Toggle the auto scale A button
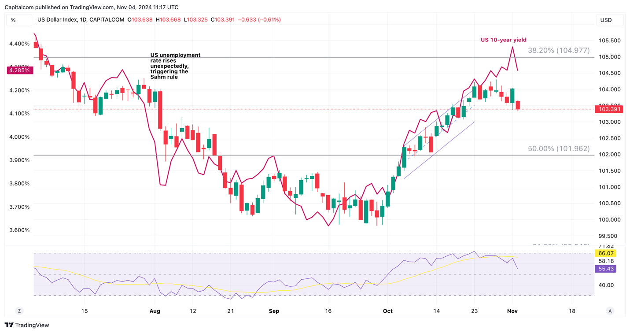The width and height of the screenshot is (630, 333). (610, 311)
